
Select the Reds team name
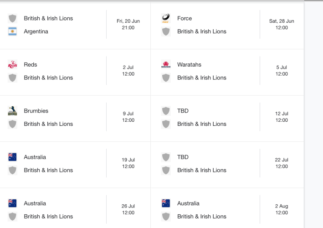click(31, 65)
